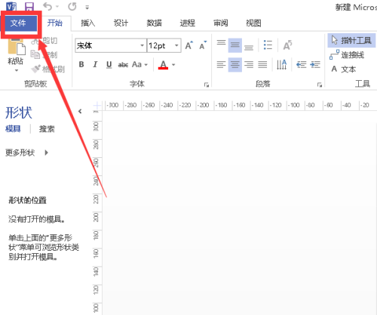Click the text direction icon
377x315 pixels.
click(282, 65)
